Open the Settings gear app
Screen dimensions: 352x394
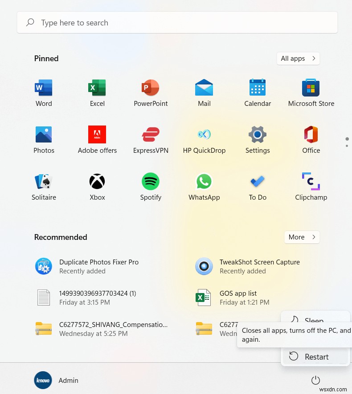point(258,140)
